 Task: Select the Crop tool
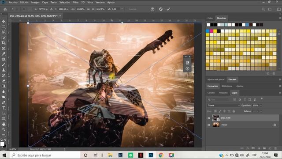click(x=4, y=43)
